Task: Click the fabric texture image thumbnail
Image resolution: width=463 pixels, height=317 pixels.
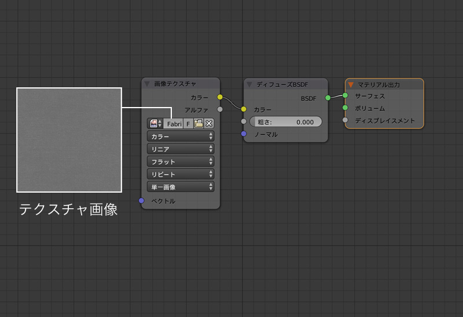Action: [69, 139]
